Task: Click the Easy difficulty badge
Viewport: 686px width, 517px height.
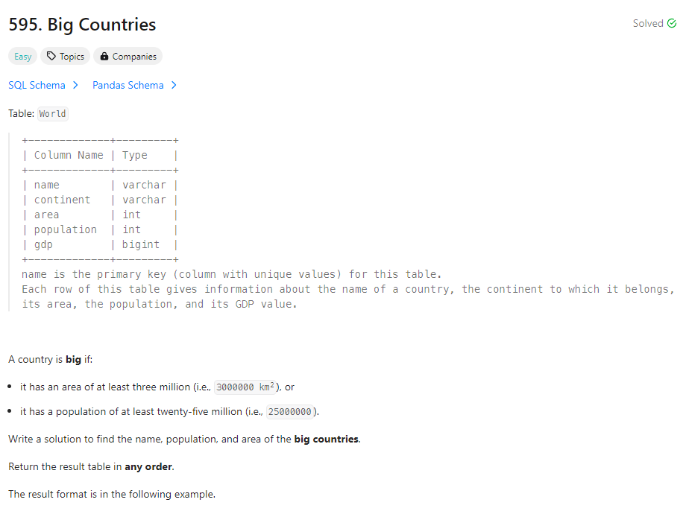Action: tap(22, 56)
